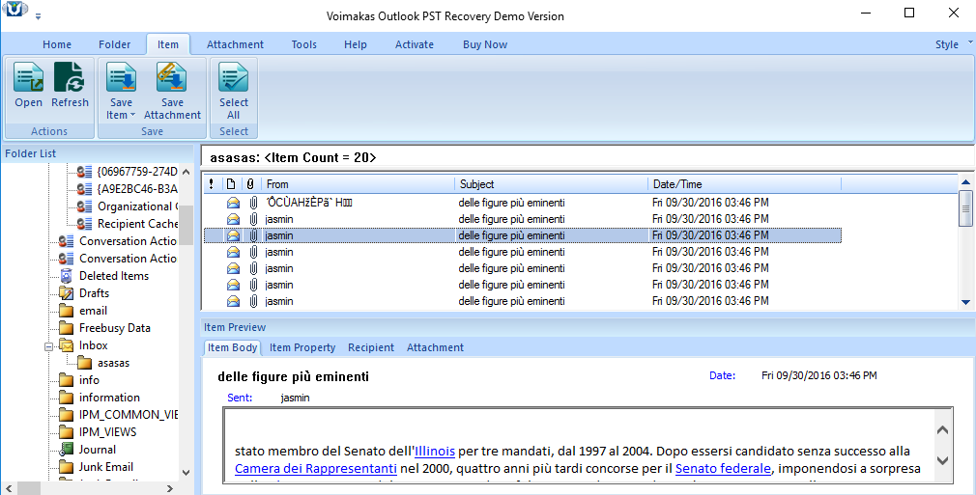The width and height of the screenshot is (976, 495).
Task: Switch to the Home ribbon tab
Action: point(57,44)
